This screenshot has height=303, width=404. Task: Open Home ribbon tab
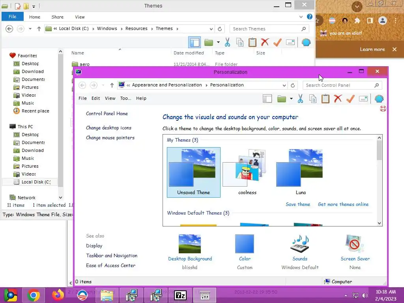click(35, 17)
